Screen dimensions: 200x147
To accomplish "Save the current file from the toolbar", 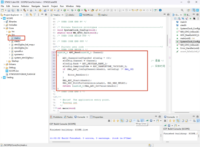I will [9, 10].
